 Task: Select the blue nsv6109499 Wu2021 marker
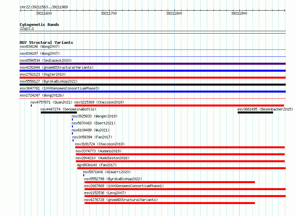pyautogui.click(x=73, y=133)
